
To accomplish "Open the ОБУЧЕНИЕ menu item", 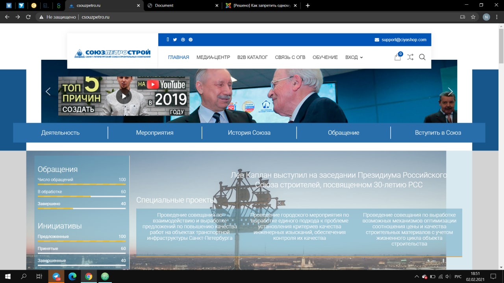I will click(x=325, y=57).
